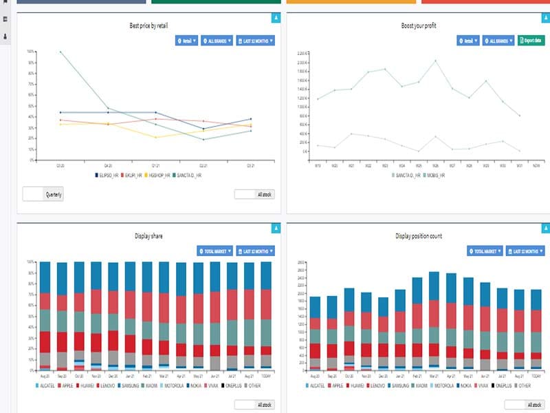Toggle SANCTA D._HR legend in Boost your profit
This screenshot has width=550, height=413.
coord(406,175)
